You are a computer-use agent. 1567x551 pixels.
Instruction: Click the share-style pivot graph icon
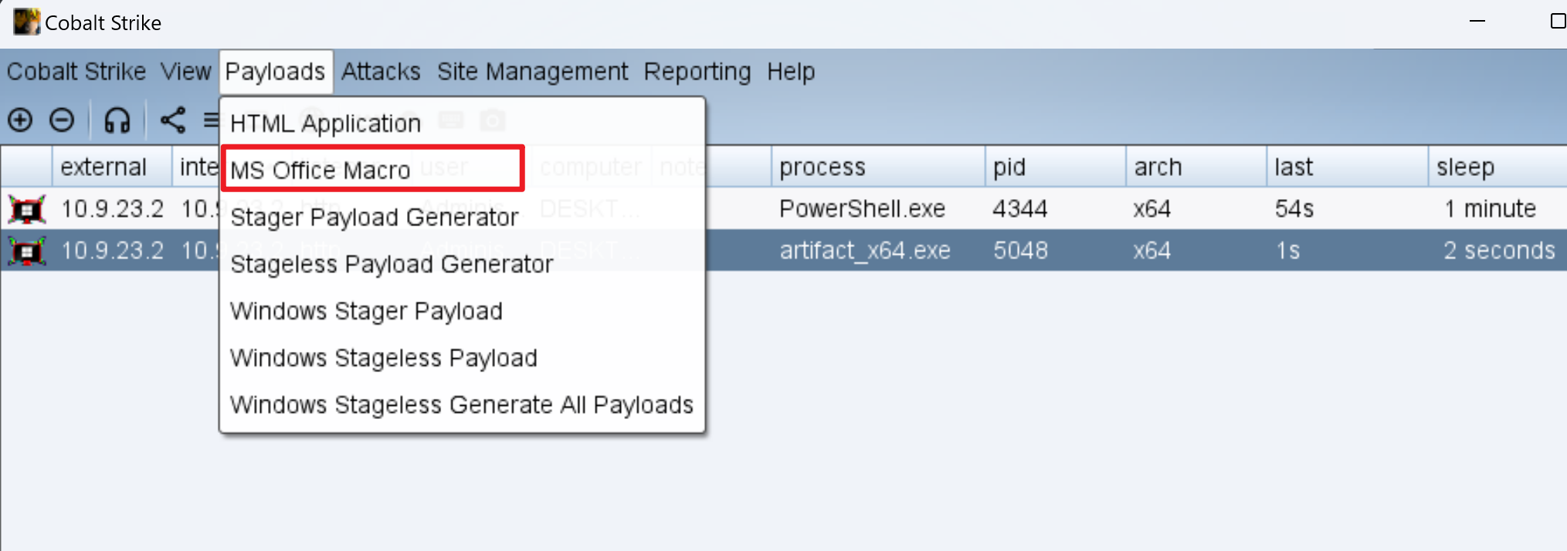(172, 120)
